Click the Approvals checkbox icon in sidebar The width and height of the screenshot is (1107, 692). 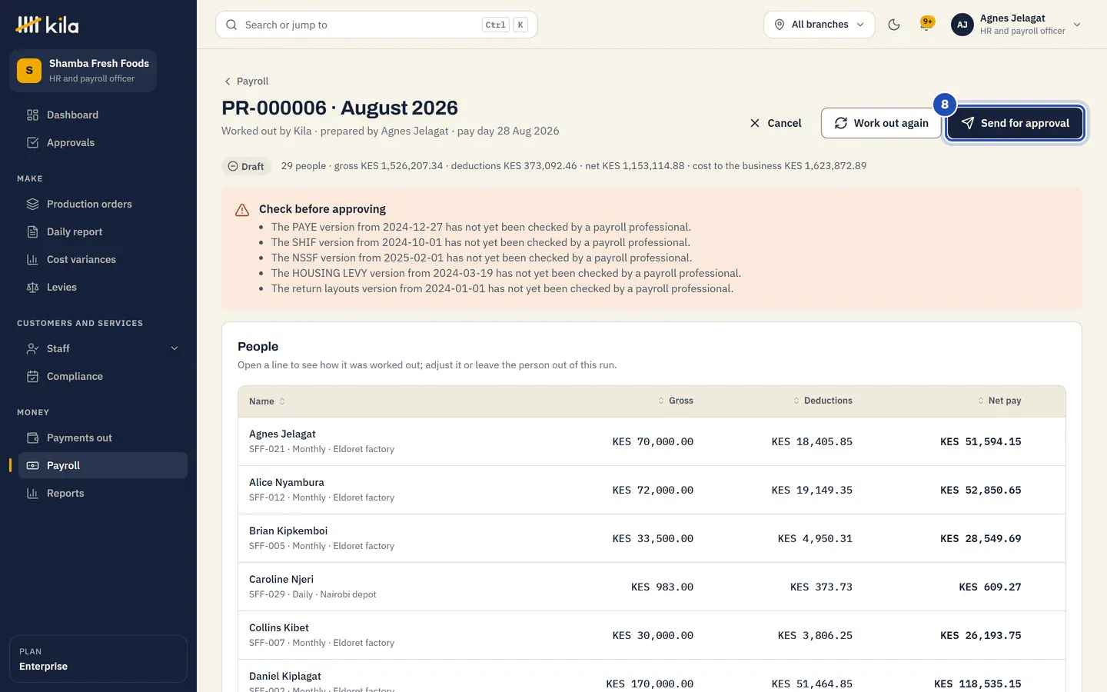click(x=32, y=142)
